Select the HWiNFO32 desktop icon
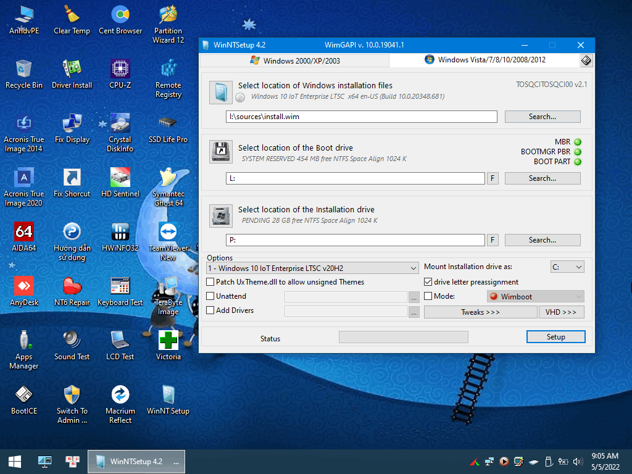632x474 pixels. click(120, 238)
